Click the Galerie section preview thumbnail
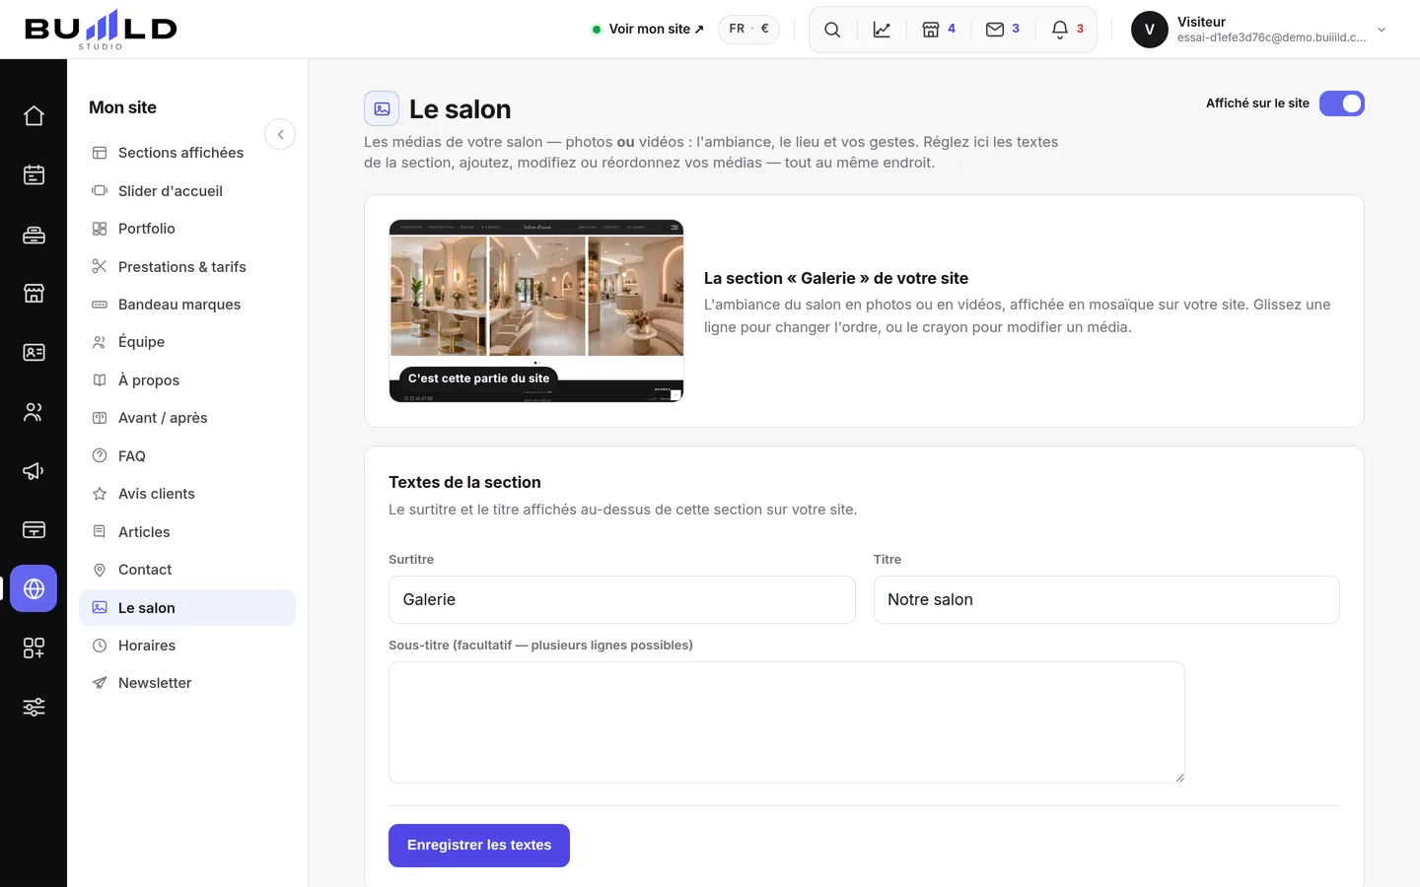 click(x=536, y=311)
